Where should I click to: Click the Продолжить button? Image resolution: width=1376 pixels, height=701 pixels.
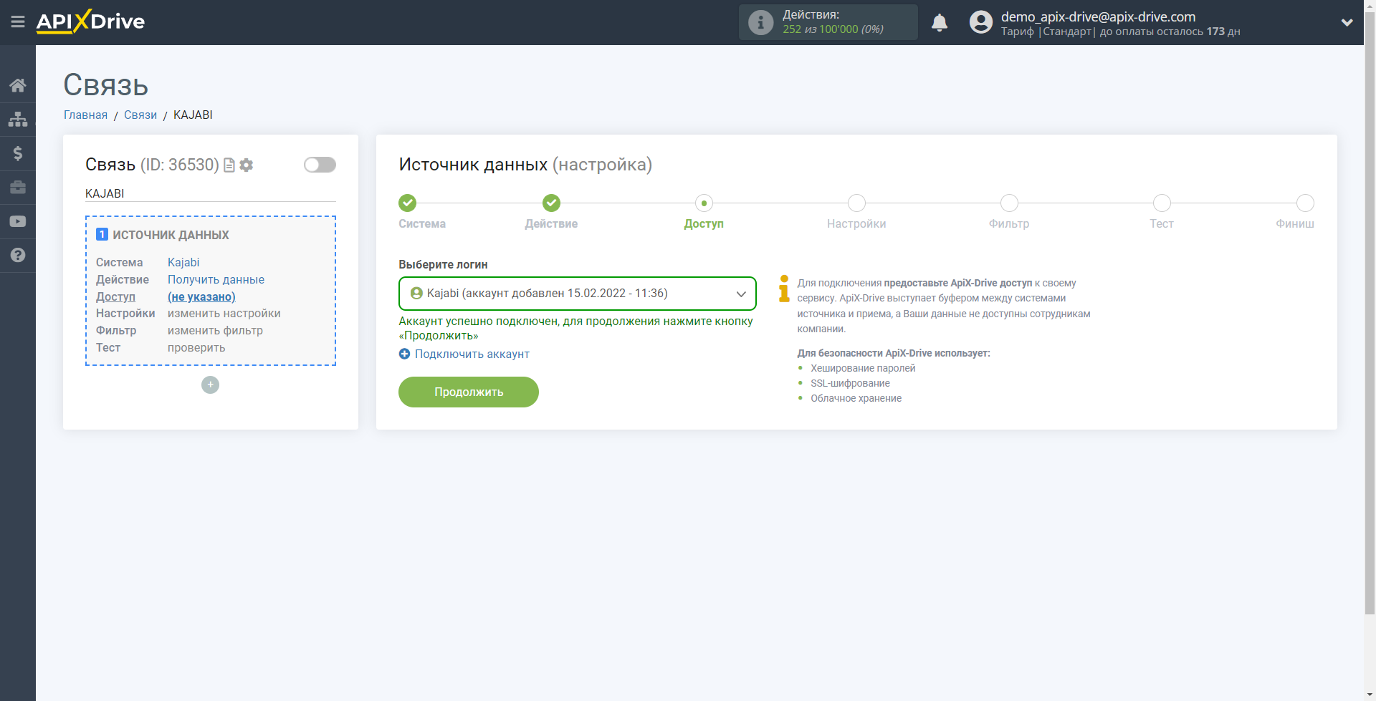[469, 392]
